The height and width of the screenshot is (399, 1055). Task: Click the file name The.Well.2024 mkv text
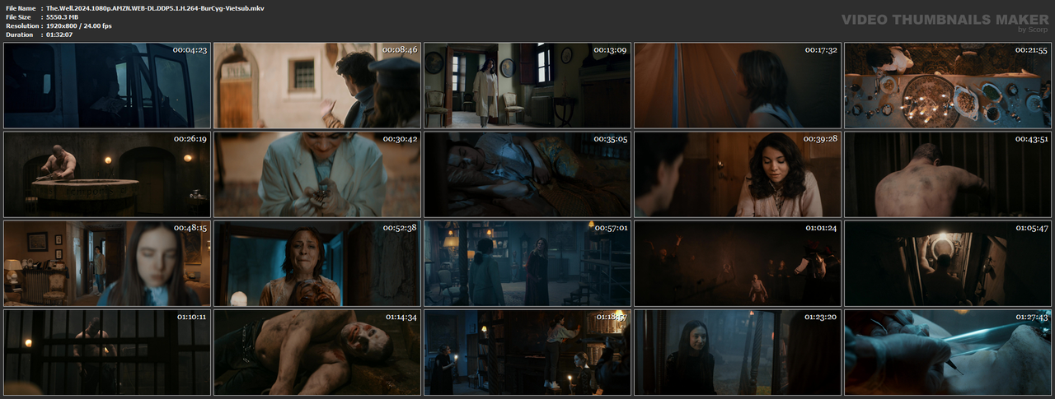pos(155,7)
